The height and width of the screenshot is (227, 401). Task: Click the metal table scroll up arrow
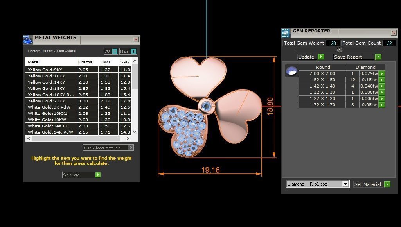[135, 61]
